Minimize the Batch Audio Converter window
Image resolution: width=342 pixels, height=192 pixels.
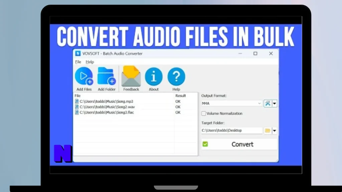pos(240,53)
